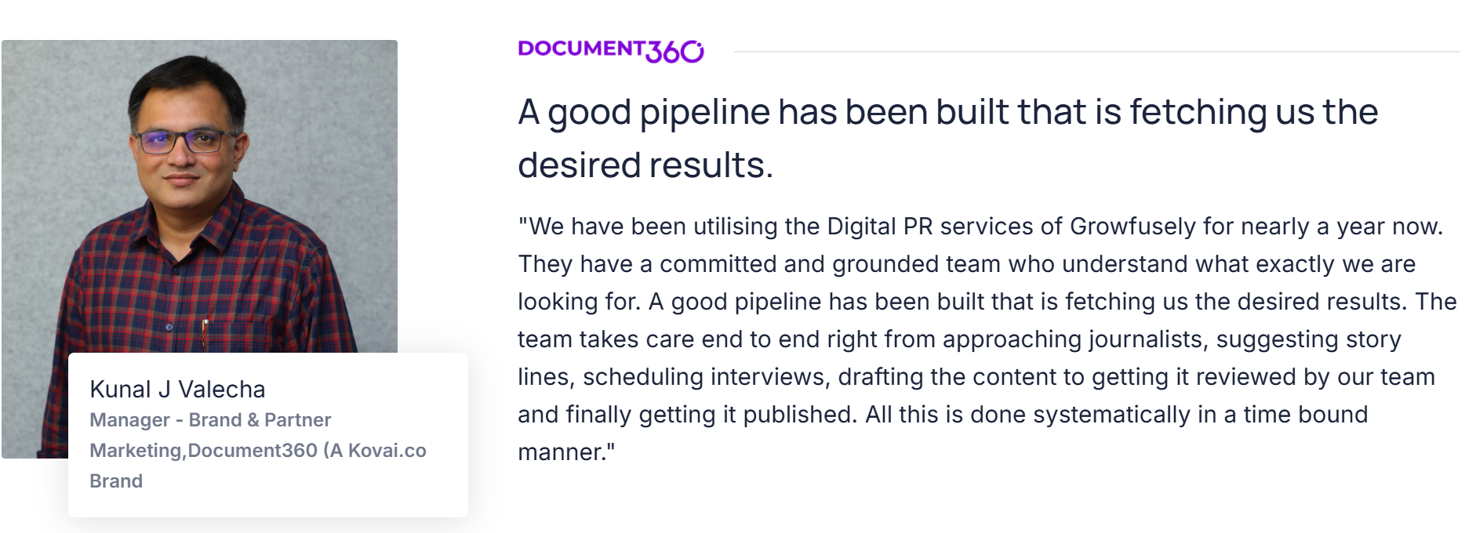The image size is (1465, 533).
Task: Click 'finally getting it published' in the quote
Action: tap(709, 415)
